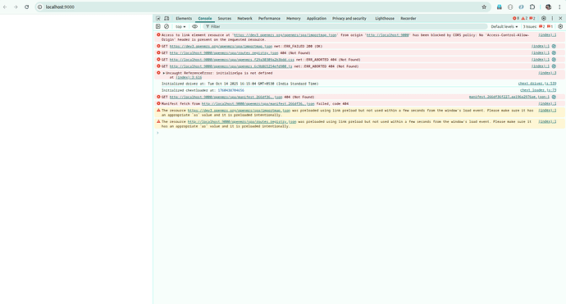Click the network icon on the manifest GET 404 row

tap(554, 98)
